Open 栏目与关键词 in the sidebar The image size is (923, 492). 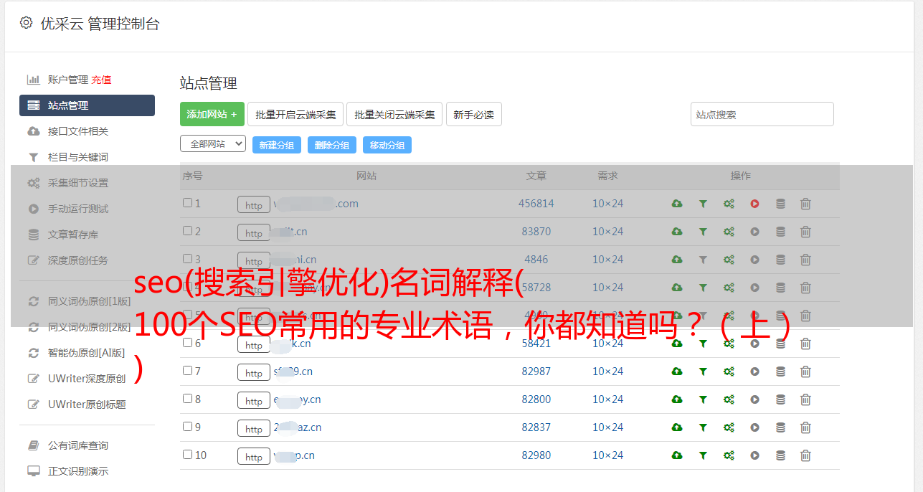pyautogui.click(x=78, y=157)
